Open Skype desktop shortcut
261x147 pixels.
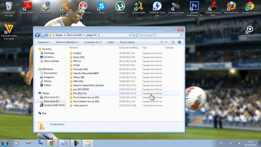(102, 8)
